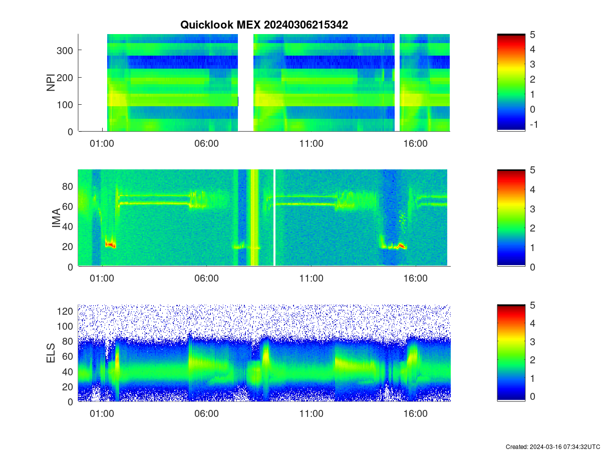Click ELS panel's '16:00' time tick label

[416, 414]
